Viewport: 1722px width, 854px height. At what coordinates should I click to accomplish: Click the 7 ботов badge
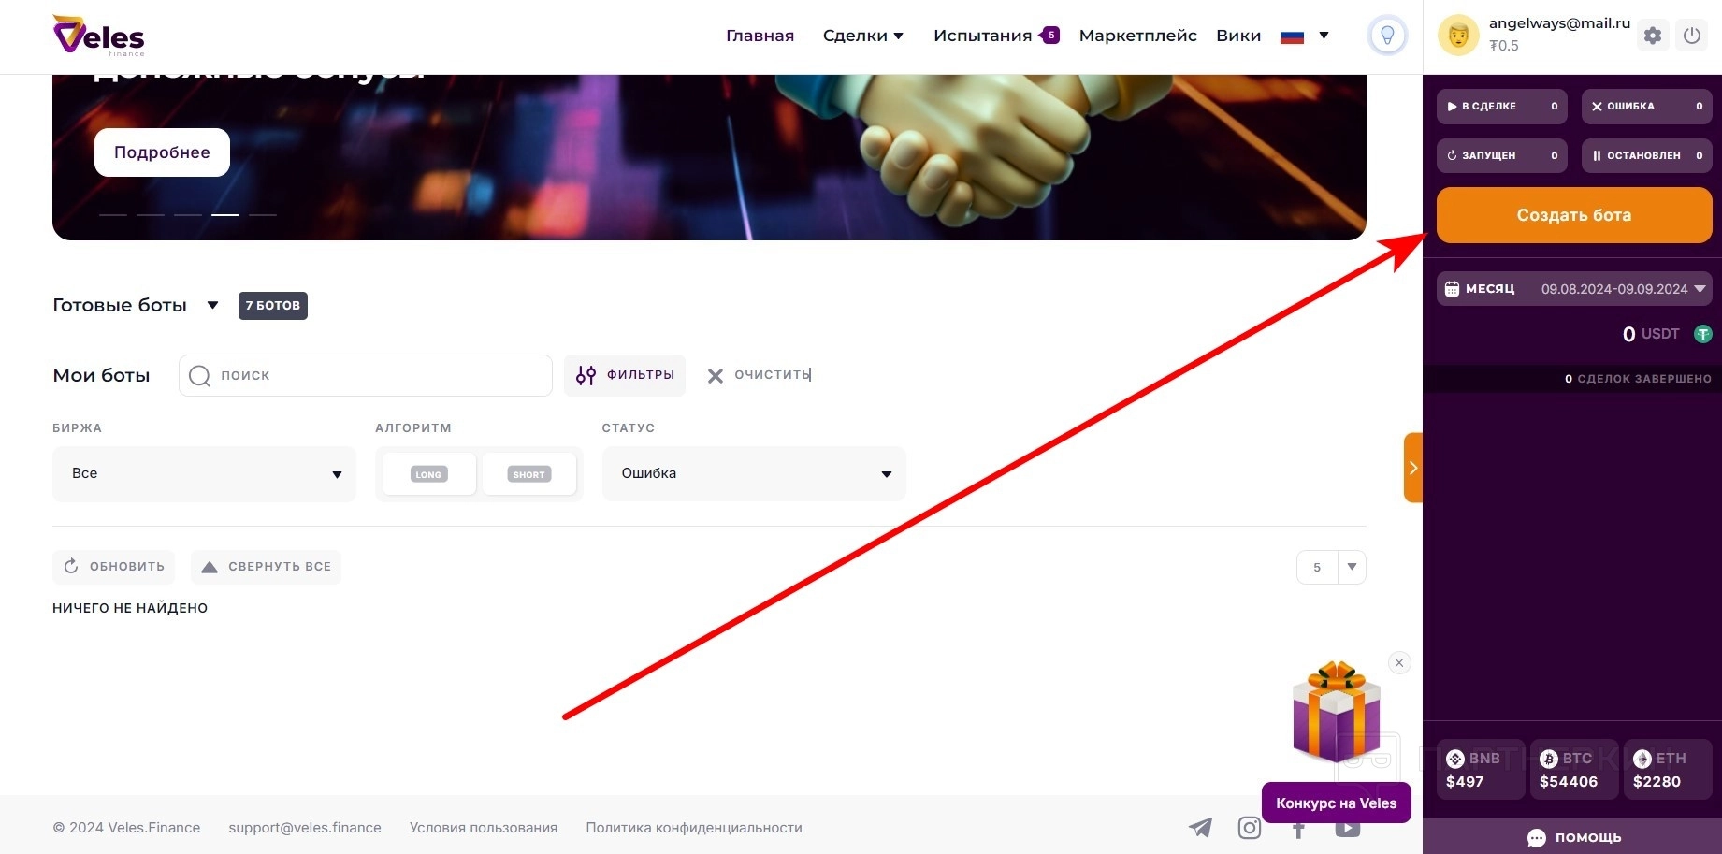273,306
